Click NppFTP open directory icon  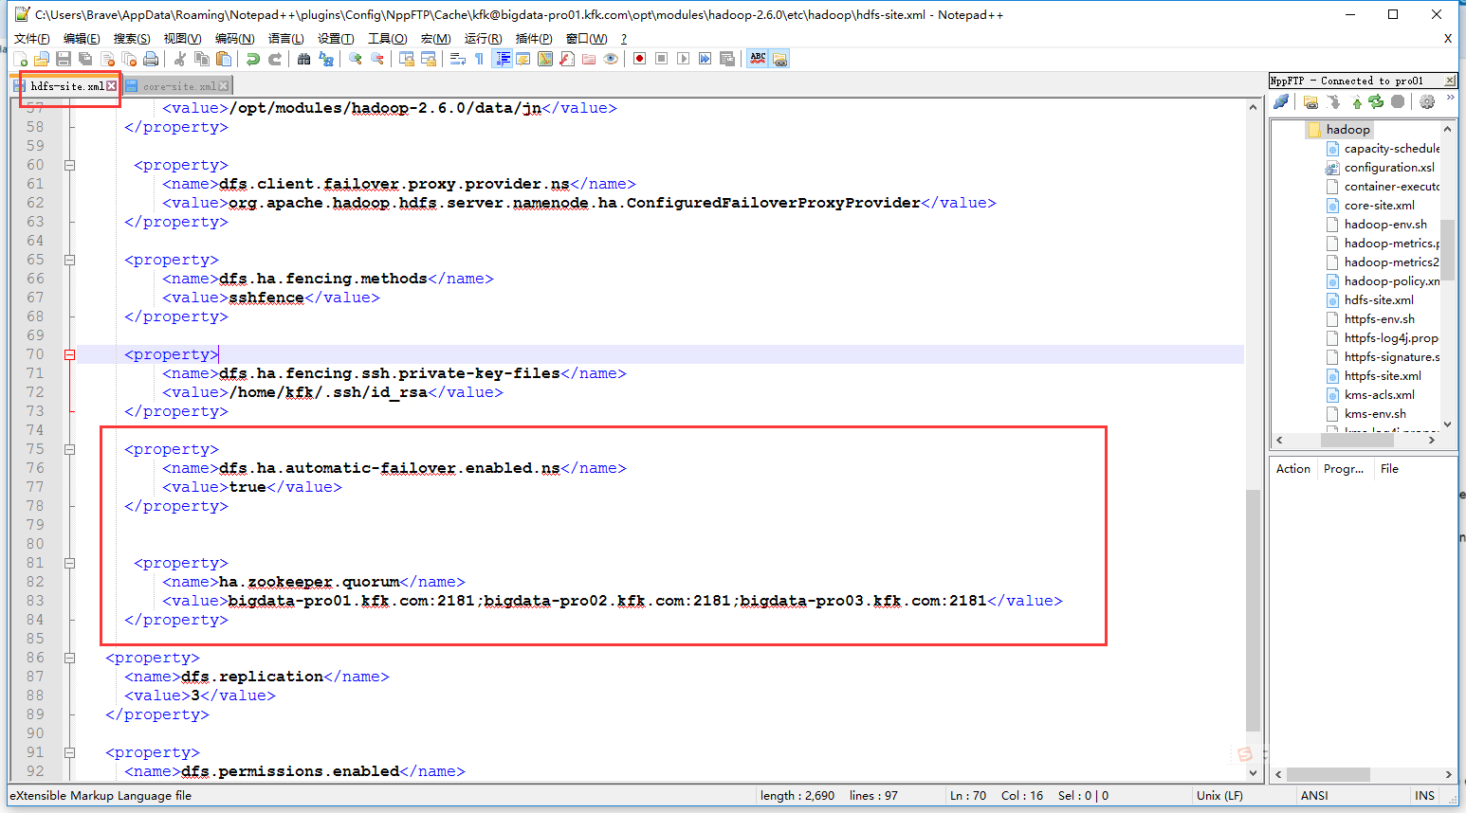(1311, 101)
